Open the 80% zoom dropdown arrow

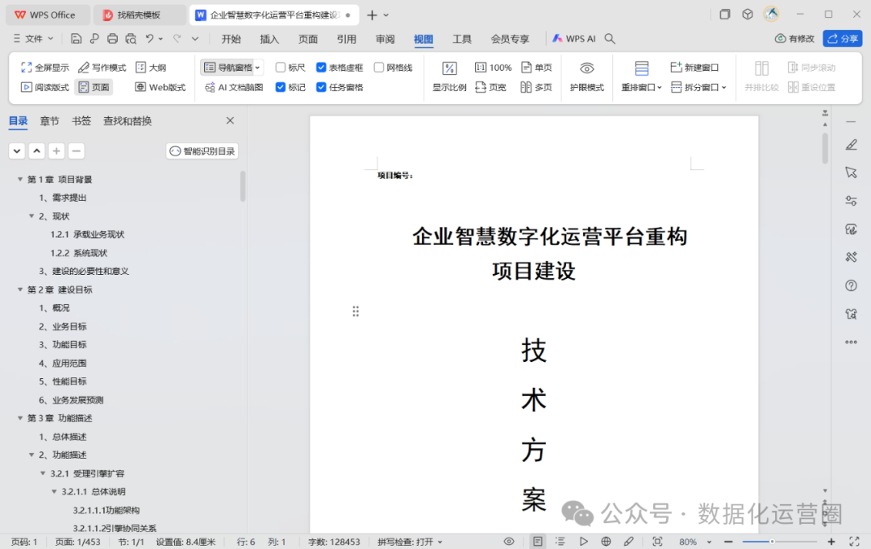click(709, 542)
